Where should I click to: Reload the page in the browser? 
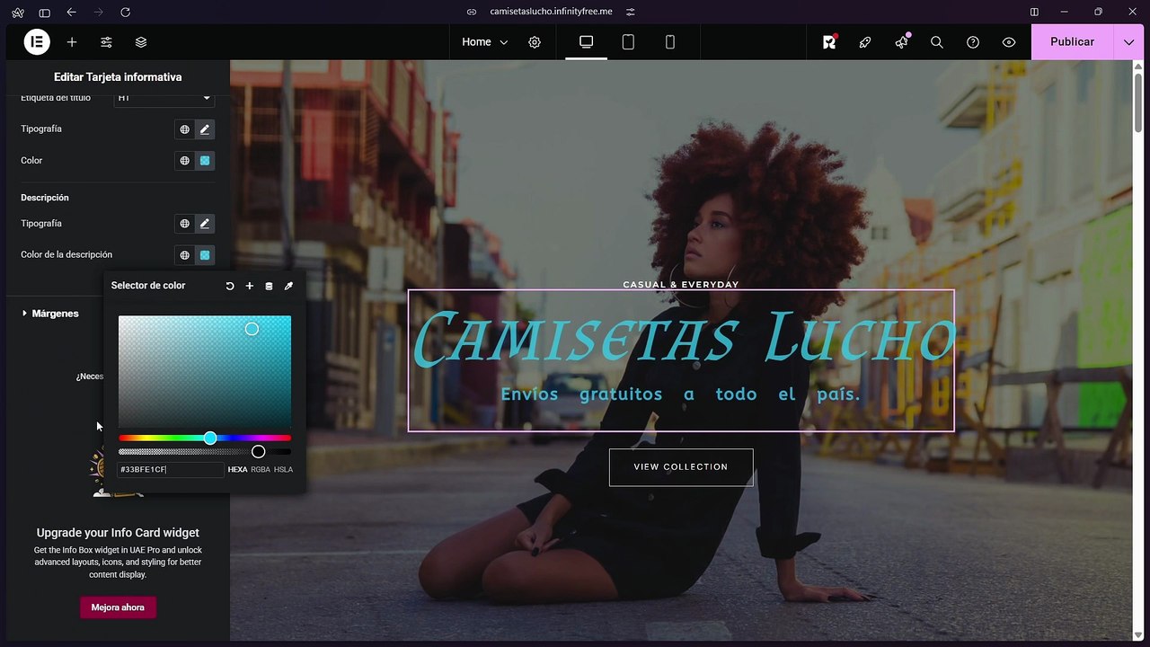point(125,12)
